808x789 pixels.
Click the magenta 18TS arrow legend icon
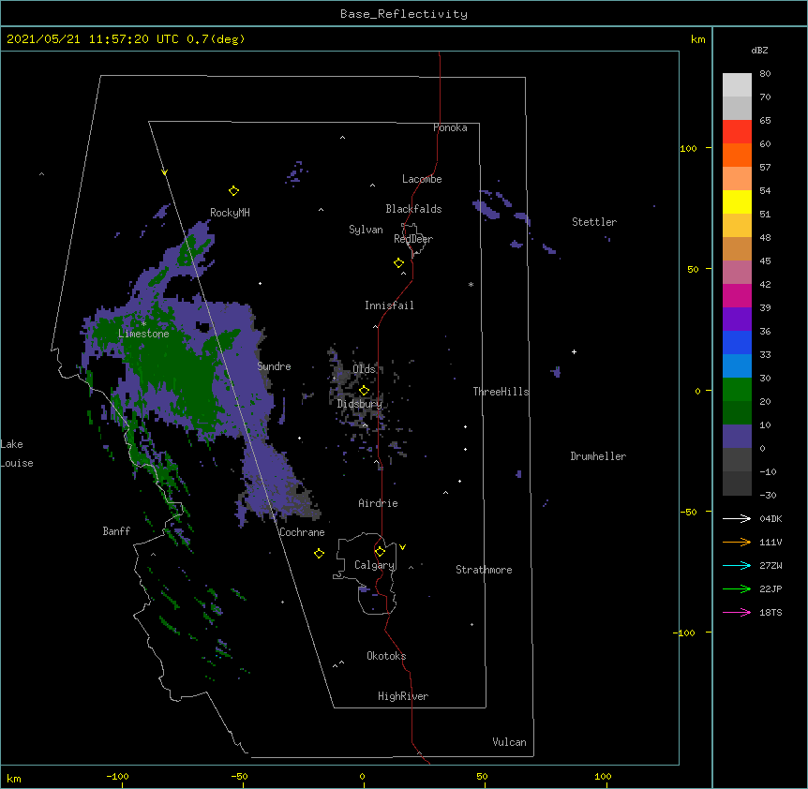[737, 612]
